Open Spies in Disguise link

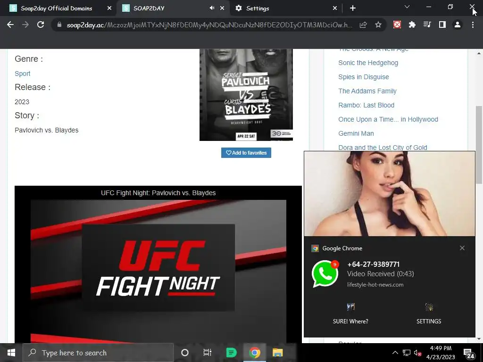364,77
